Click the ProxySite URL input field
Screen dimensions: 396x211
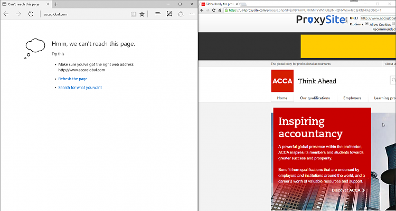(x=378, y=18)
